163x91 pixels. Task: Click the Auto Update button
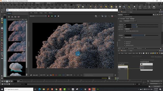(x=157, y=86)
